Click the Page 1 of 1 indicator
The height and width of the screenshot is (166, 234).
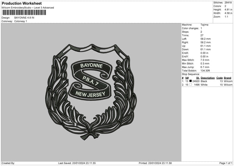point(226,163)
